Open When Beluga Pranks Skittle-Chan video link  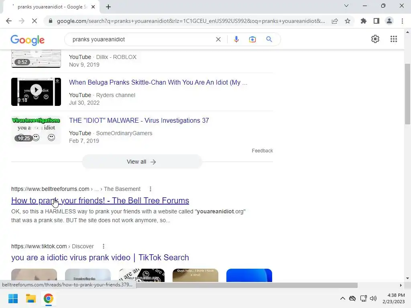[158, 82]
